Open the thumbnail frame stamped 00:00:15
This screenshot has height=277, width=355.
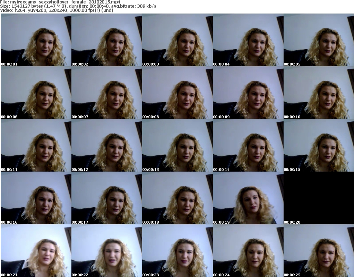tap(319, 145)
